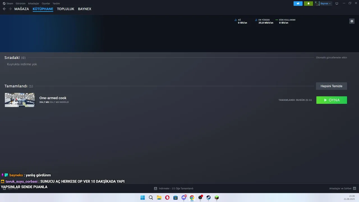
Task: Click the tavuk_suyu_corbasi chat username
Action: (22, 181)
